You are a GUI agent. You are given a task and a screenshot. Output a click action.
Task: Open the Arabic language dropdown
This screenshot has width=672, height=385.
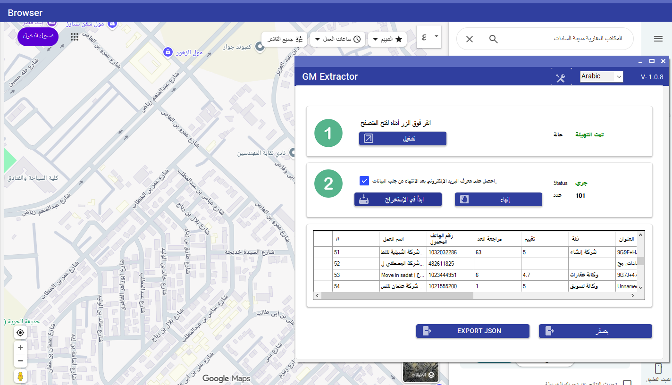point(601,76)
